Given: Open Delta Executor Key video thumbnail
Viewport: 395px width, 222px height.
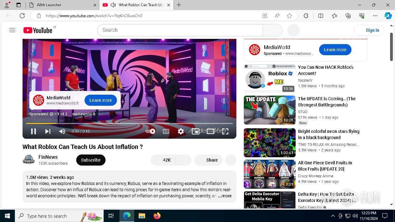Looking at the screenshot, I should [x=270, y=200].
